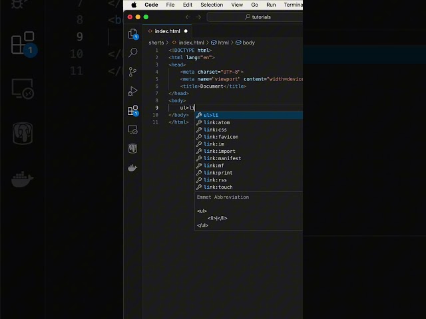Open the Code application menu
This screenshot has height=319, width=426.
click(151, 5)
